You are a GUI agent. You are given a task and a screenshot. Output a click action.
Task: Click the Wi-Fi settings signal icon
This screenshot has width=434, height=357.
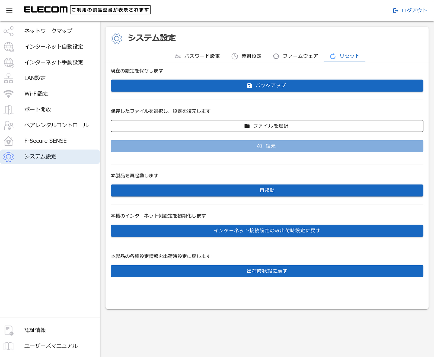[x=8, y=94]
